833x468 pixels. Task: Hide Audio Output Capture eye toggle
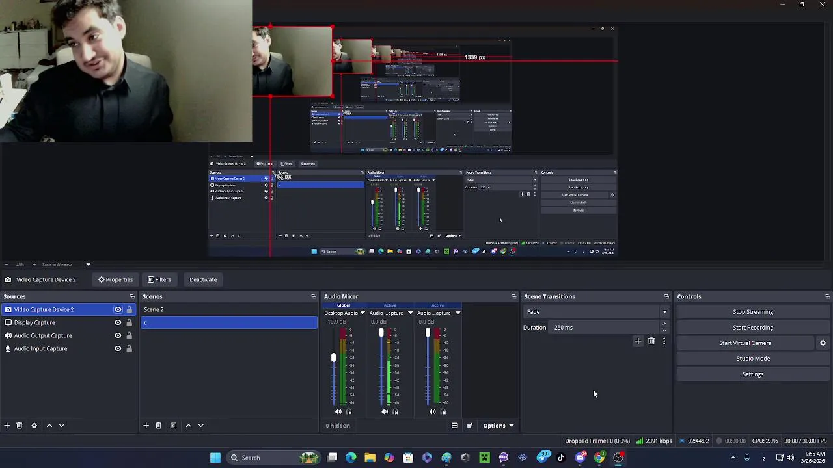pyautogui.click(x=118, y=335)
